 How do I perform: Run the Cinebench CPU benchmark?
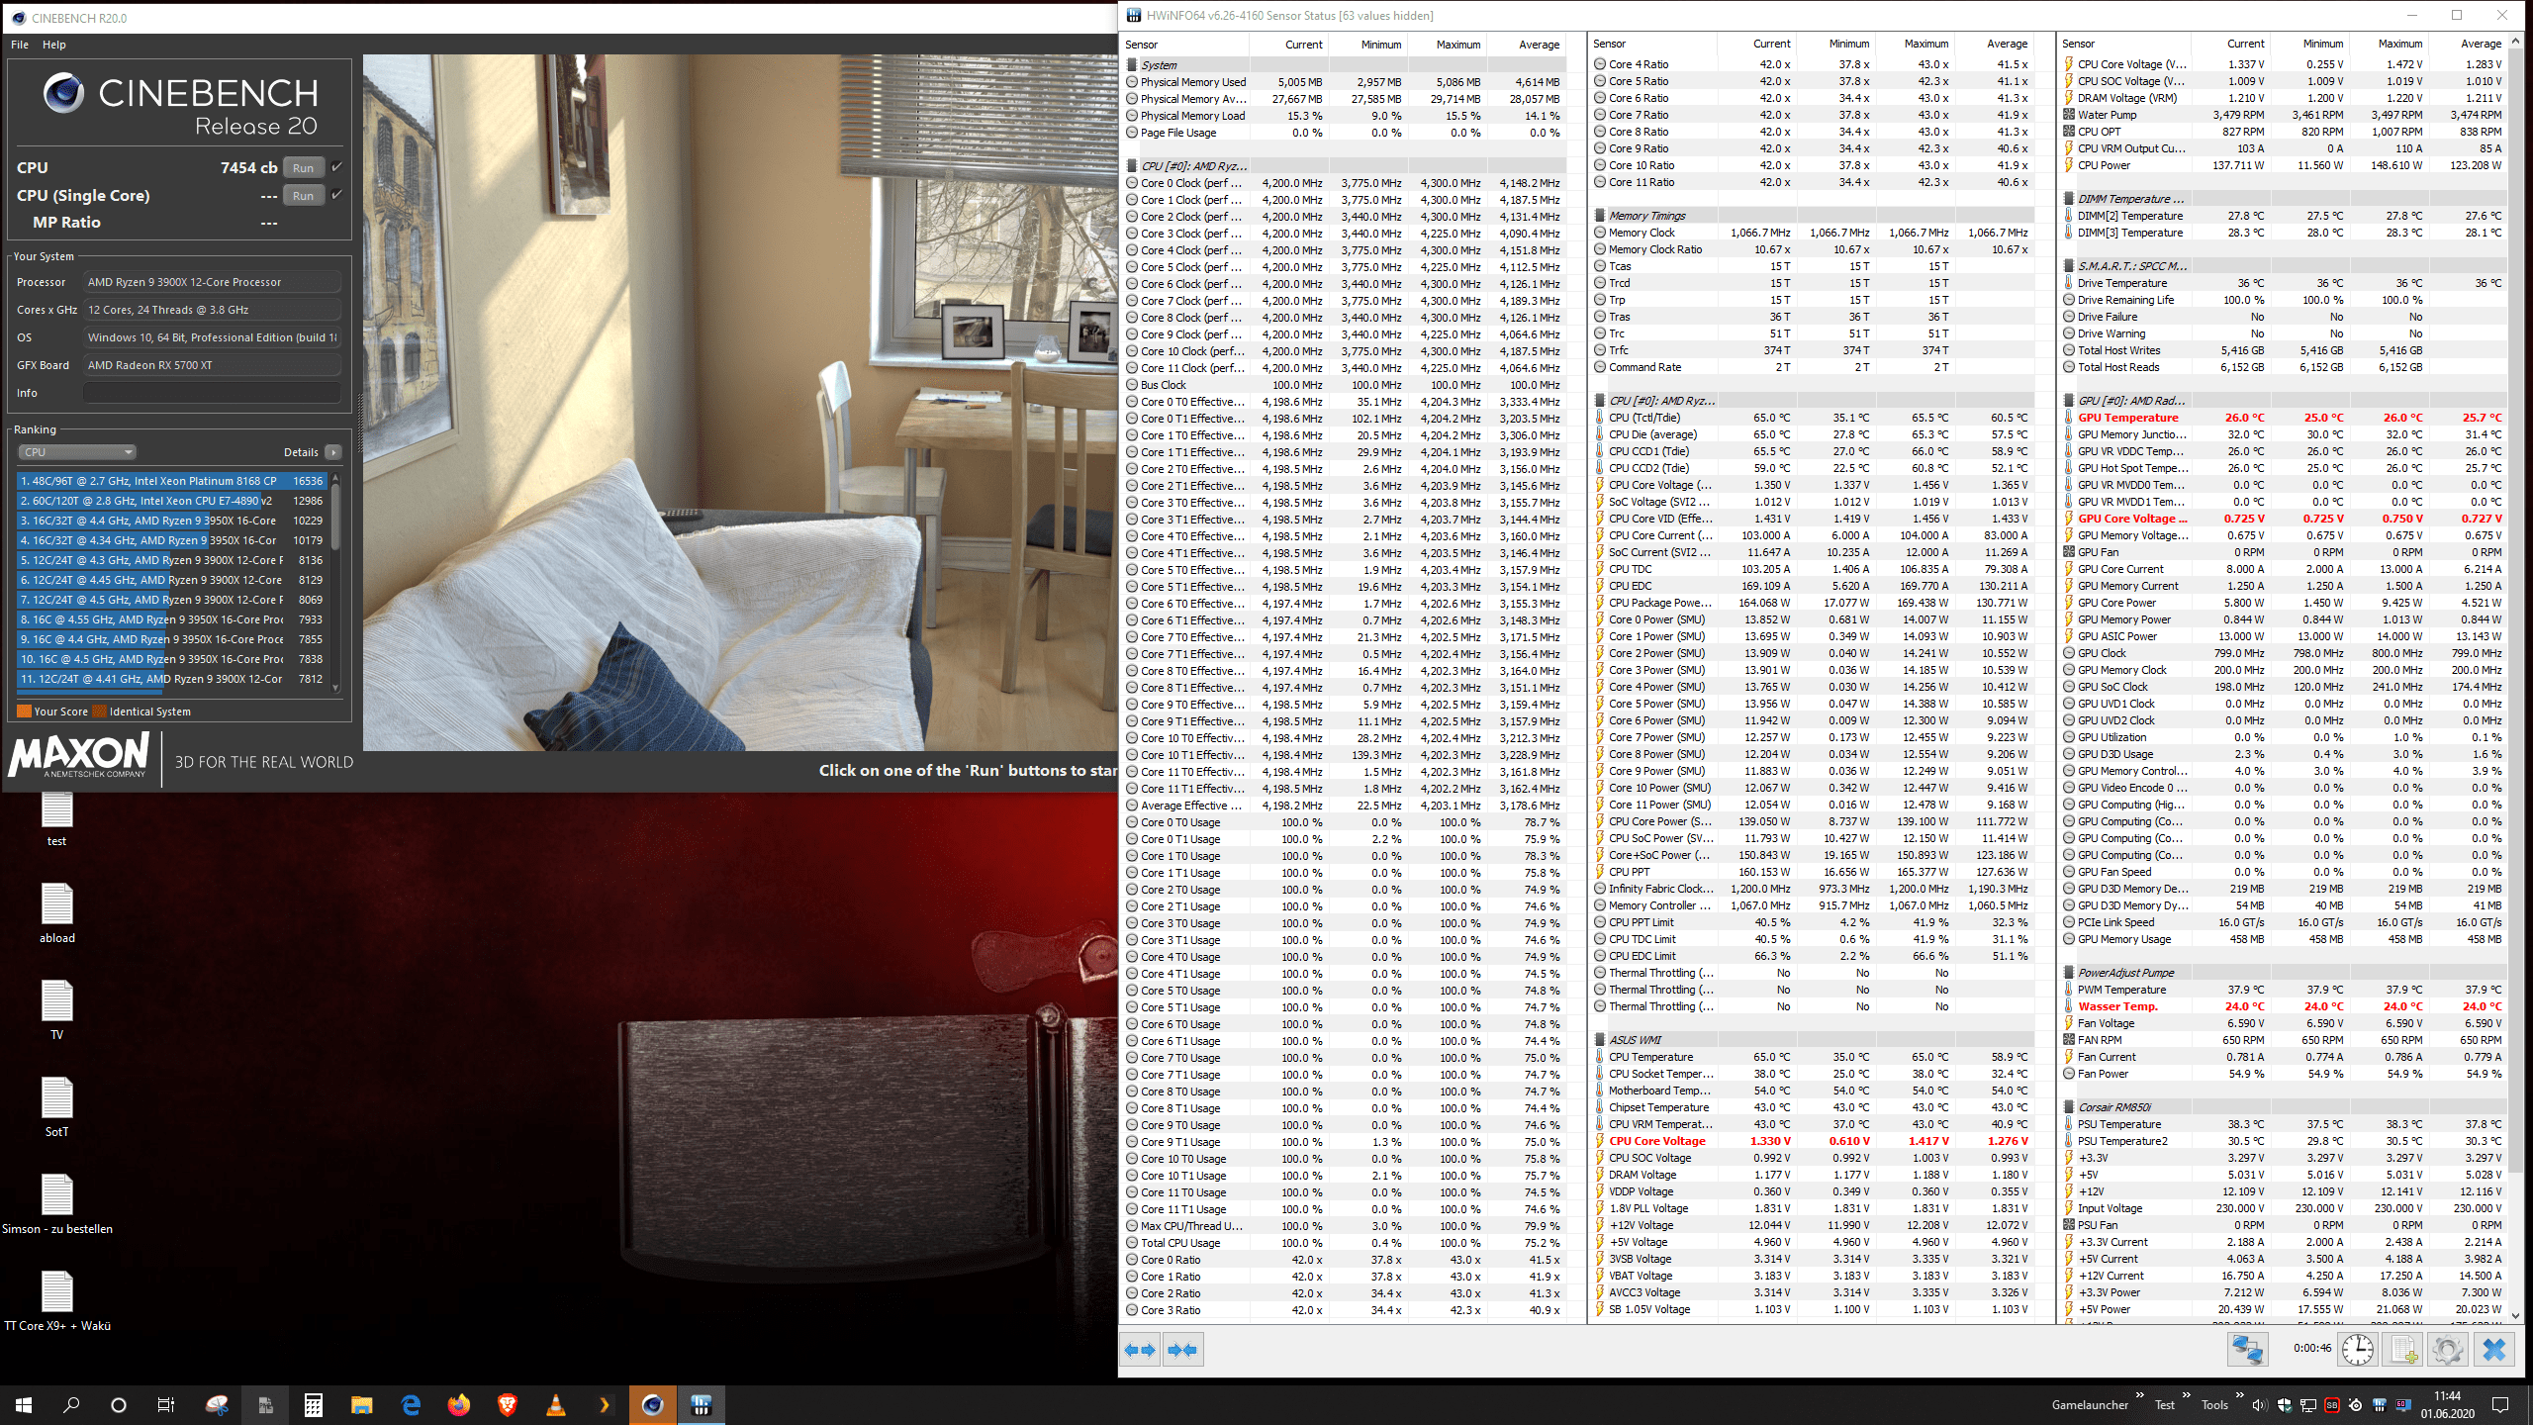pos(304,168)
